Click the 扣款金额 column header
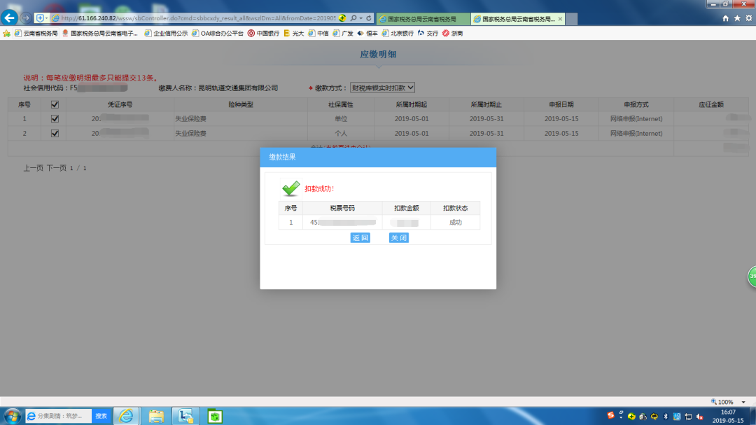The width and height of the screenshot is (756, 425). (407, 208)
